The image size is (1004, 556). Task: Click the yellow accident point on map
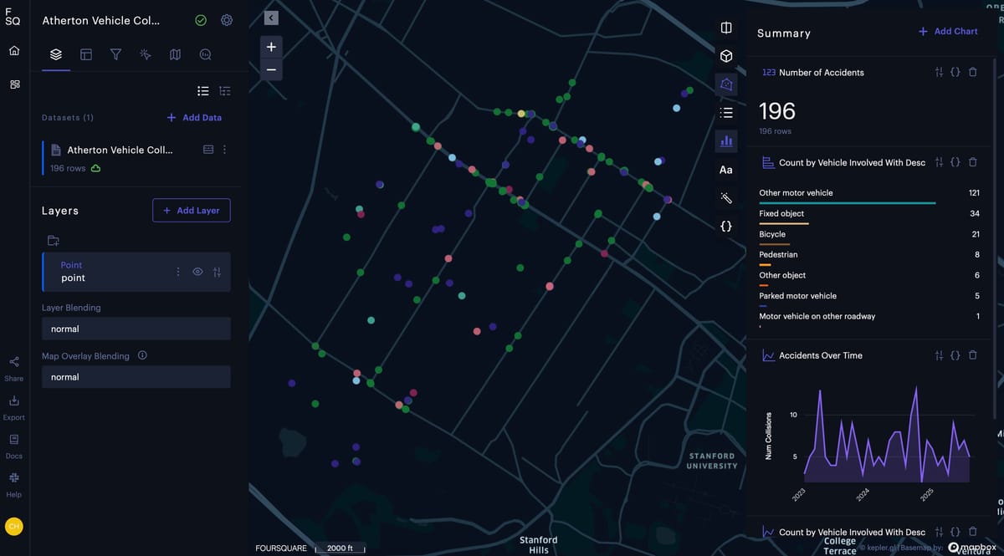(x=521, y=113)
